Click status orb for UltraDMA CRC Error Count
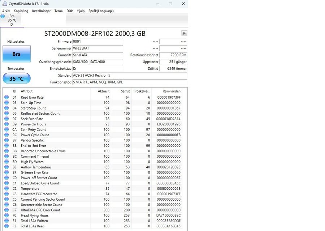 [x=6, y=210]
